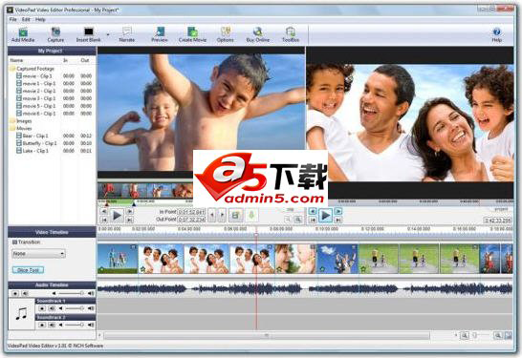The image size is (522, 358).
Task: Mute Soundtrack 2
Action: coord(52,325)
